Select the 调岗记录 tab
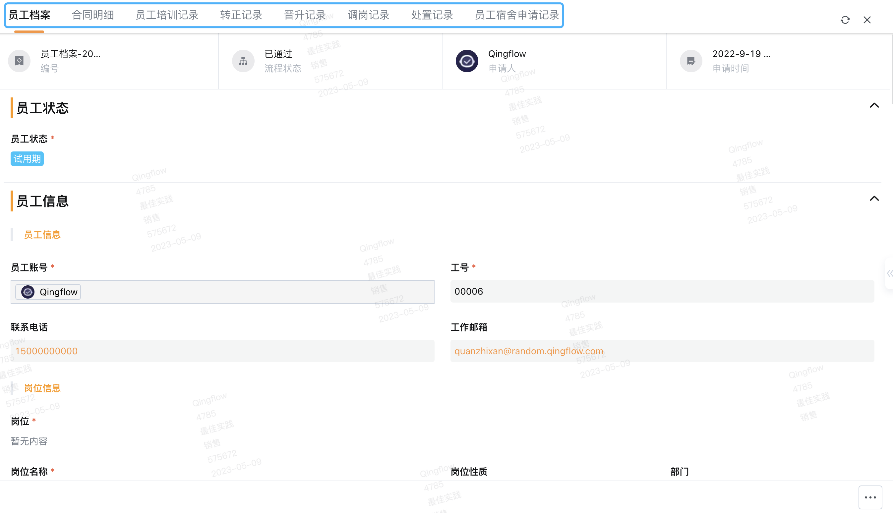Image resolution: width=893 pixels, height=513 pixels. 369,15
